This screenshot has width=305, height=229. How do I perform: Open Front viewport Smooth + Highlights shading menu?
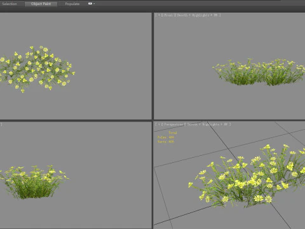coord(193,15)
